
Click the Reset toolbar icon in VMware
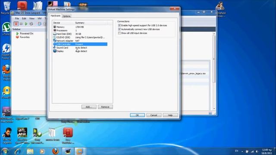point(31,24)
